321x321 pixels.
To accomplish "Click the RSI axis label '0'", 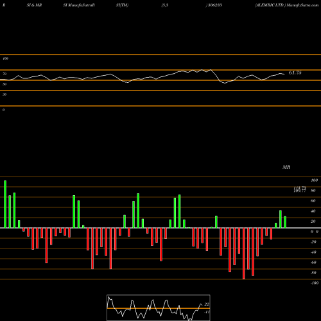I will [3, 110].
